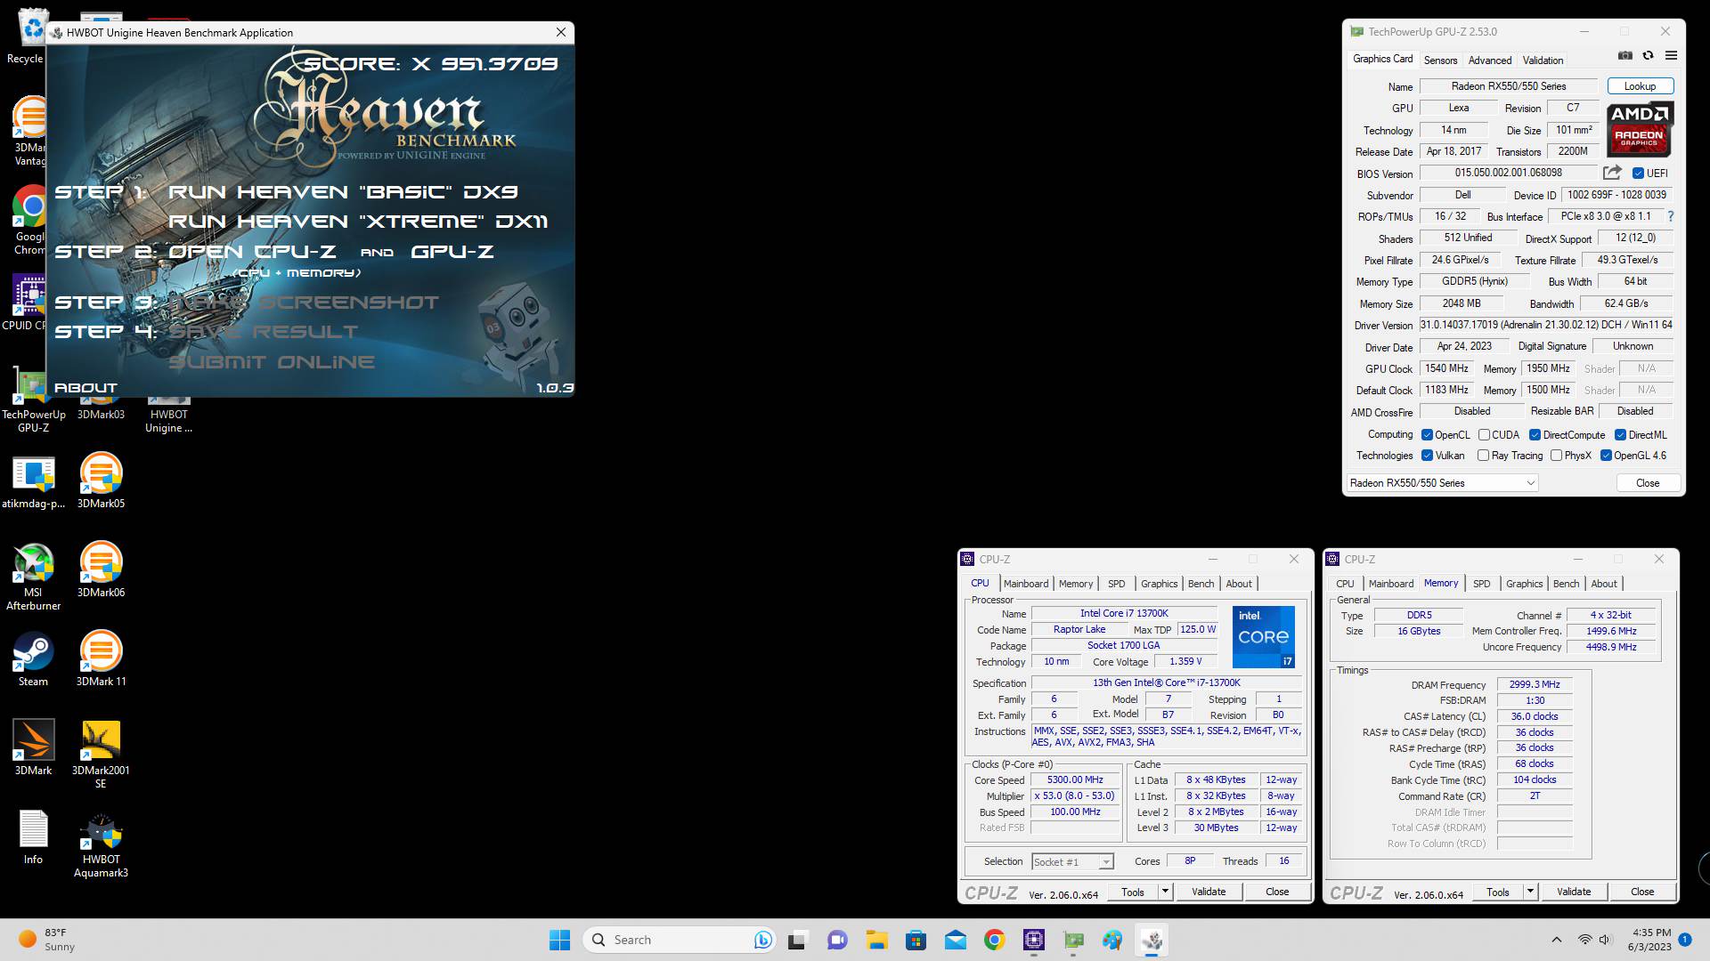Open the atikmdag-patcher desktop icon
This screenshot has height=961, width=1710.
33,481
